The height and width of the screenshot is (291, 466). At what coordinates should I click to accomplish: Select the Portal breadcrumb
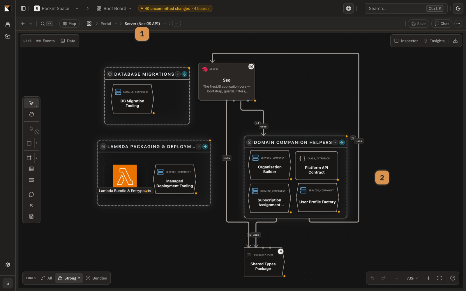click(x=106, y=24)
